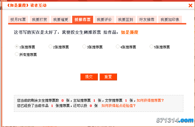Switch to the 好友推荐 tab
Screen dimensions: 195x127
click(x=147, y=20)
